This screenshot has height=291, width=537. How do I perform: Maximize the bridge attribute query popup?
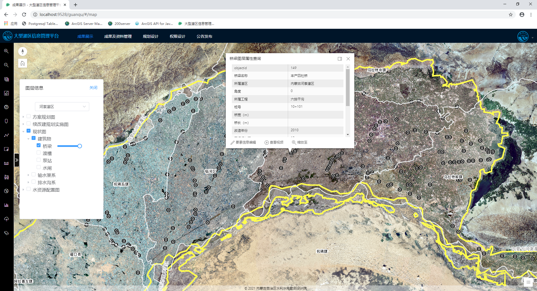(x=340, y=59)
